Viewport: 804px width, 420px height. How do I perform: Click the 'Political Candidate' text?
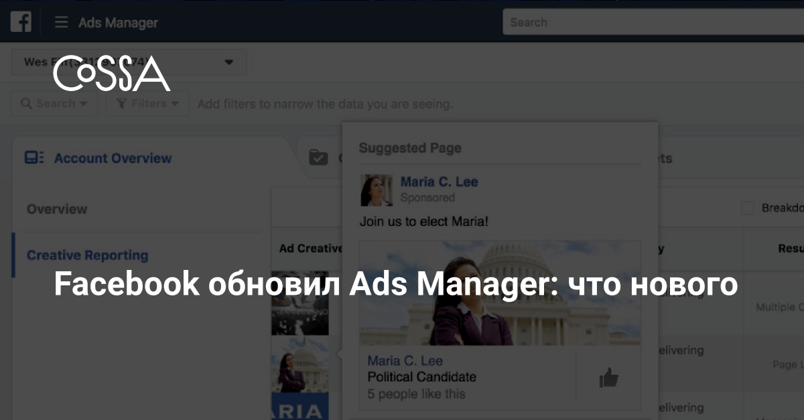click(x=422, y=377)
